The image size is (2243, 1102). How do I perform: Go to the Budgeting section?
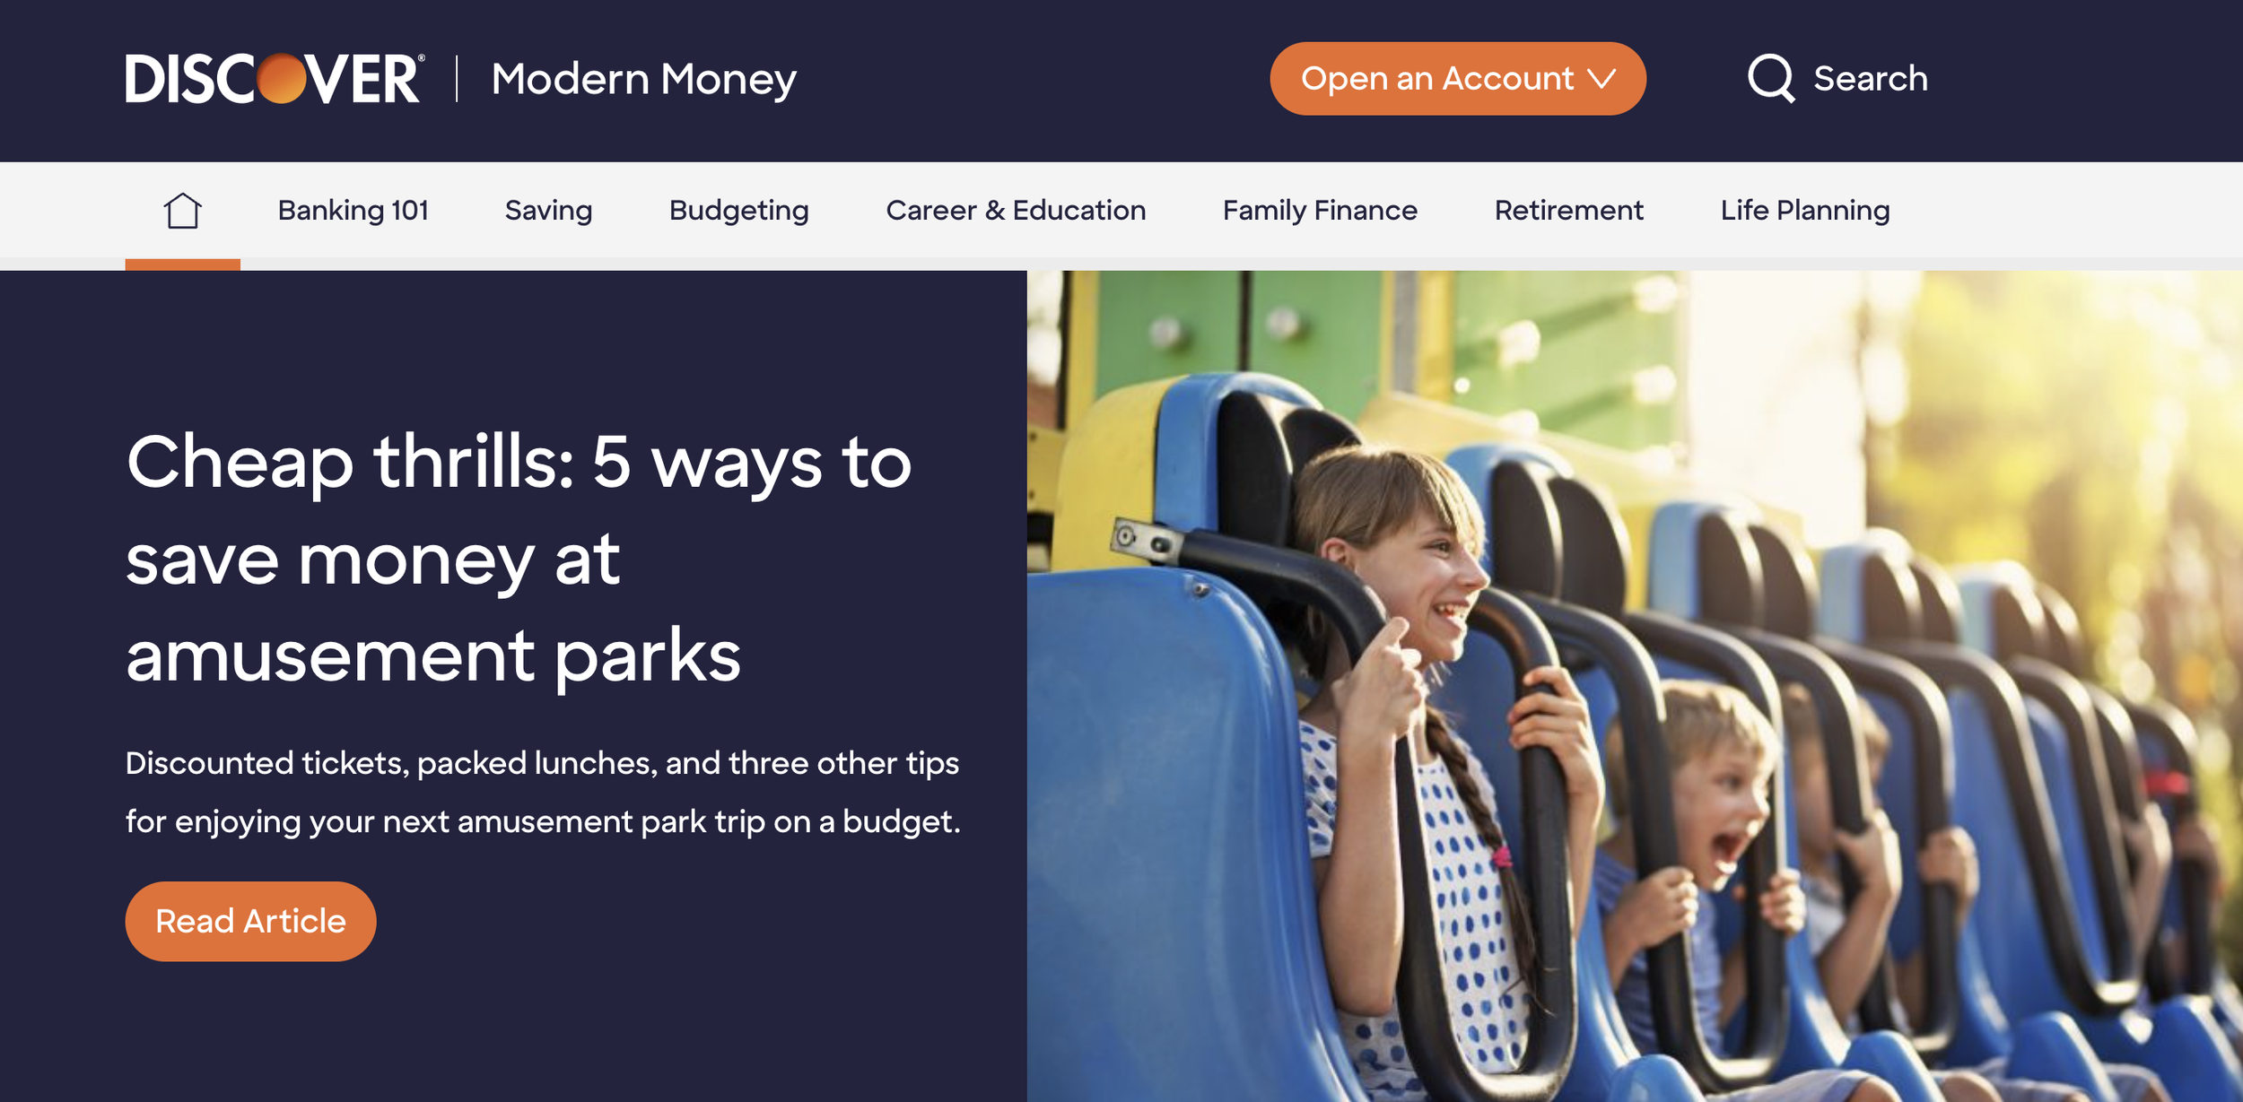point(738,211)
